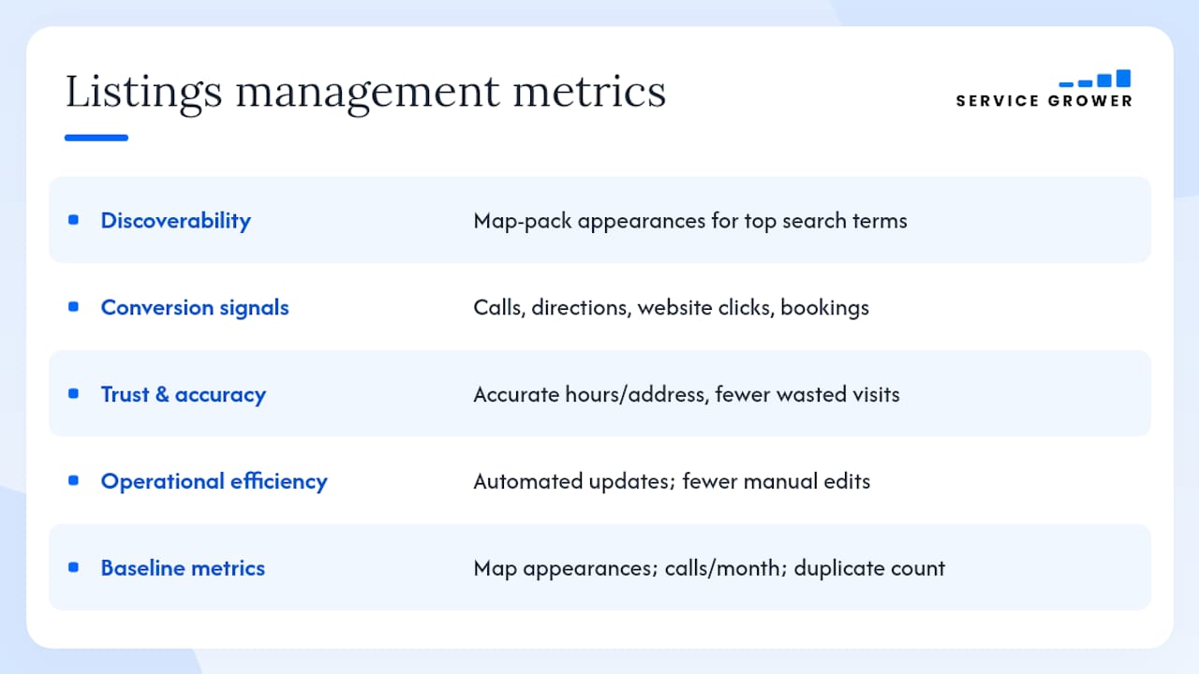Click 'Map appearances; calls/month; duplicate count'
The image size is (1199, 674).
click(x=709, y=568)
